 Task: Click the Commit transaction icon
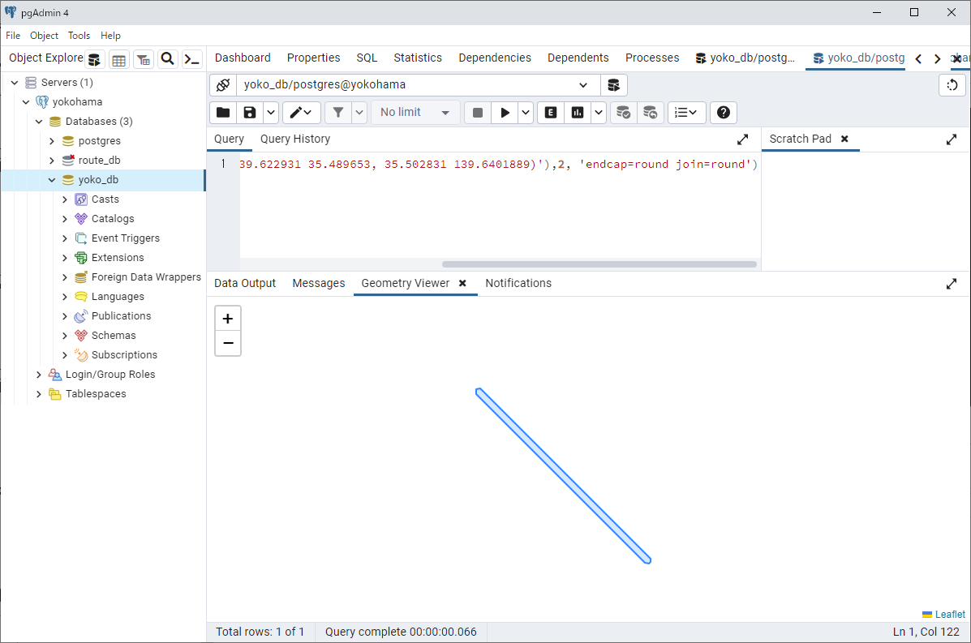point(623,113)
